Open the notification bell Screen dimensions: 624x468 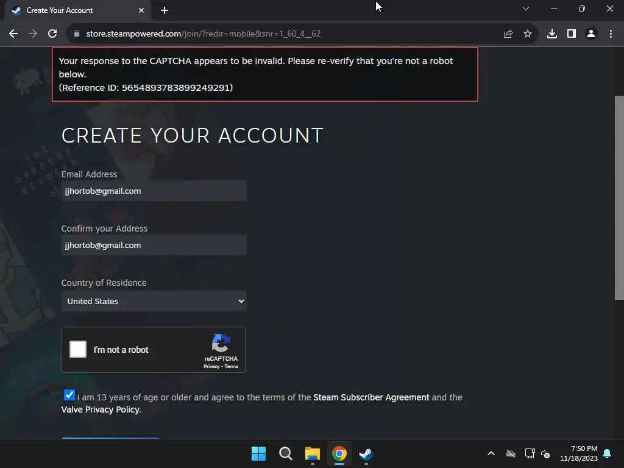[608, 453]
